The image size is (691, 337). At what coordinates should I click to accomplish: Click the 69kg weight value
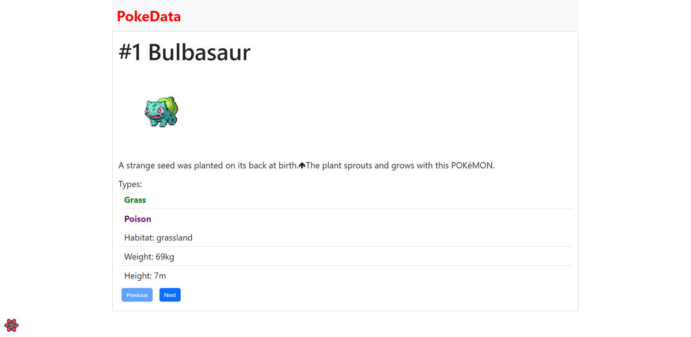pyautogui.click(x=165, y=256)
